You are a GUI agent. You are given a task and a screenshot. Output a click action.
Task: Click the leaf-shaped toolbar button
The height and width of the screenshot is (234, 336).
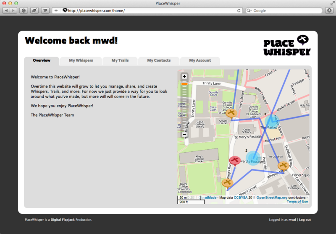tap(34, 10)
